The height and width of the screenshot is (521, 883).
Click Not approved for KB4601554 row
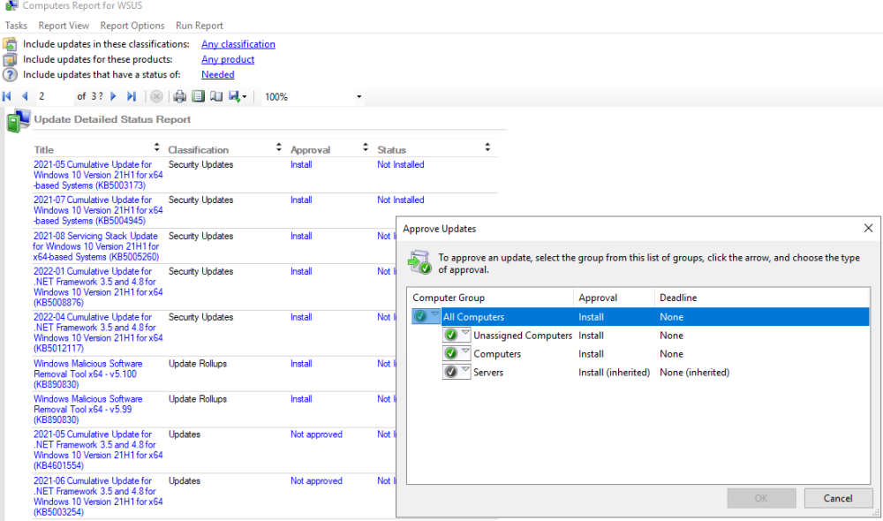316,434
